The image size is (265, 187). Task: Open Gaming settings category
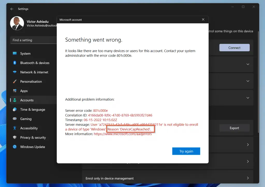pos(33,119)
